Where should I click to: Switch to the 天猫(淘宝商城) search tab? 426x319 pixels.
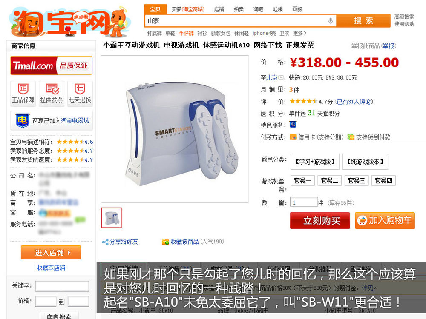click(x=188, y=9)
